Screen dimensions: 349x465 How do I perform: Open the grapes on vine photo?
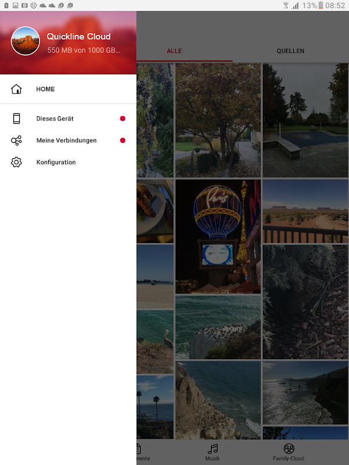coord(155,120)
